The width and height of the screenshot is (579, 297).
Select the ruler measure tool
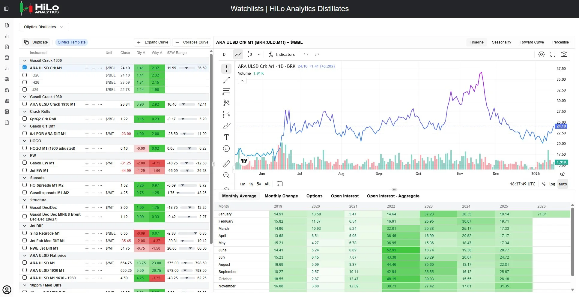coord(226,163)
